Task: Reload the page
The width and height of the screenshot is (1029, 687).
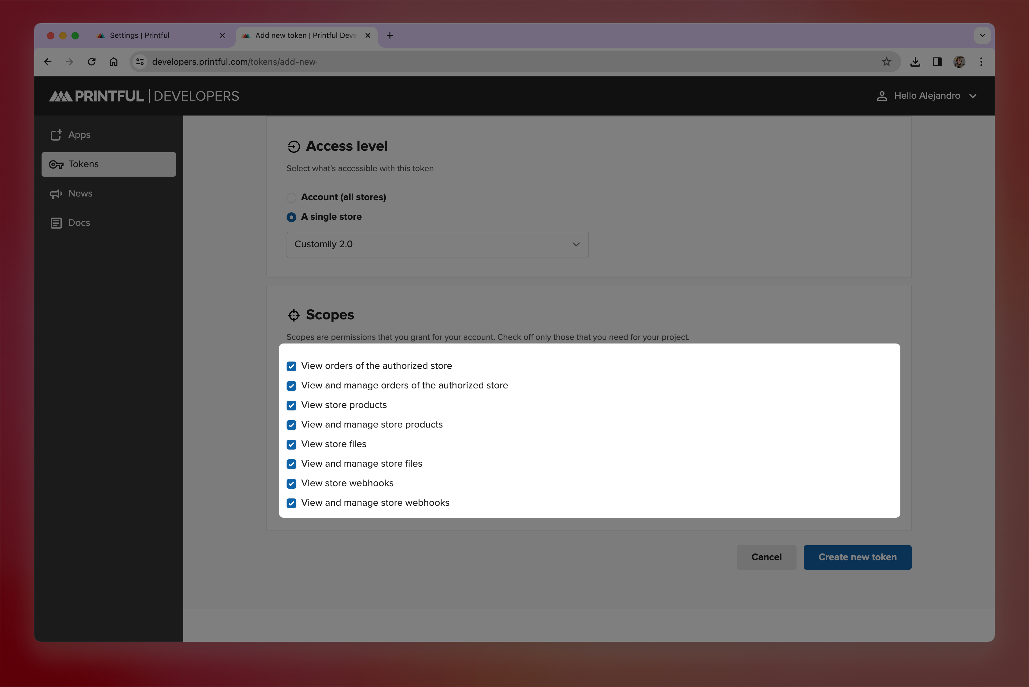Action: tap(92, 62)
